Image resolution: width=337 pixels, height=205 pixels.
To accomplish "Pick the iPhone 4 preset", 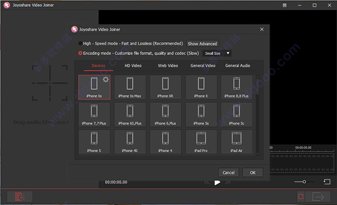I will pyautogui.click(x=165, y=142).
